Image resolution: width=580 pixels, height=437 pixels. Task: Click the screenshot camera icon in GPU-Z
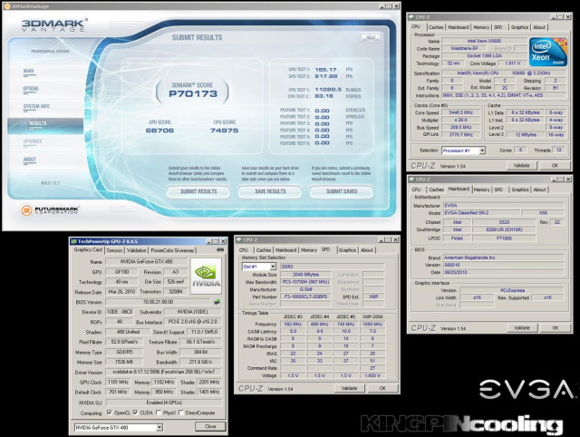coord(220,249)
